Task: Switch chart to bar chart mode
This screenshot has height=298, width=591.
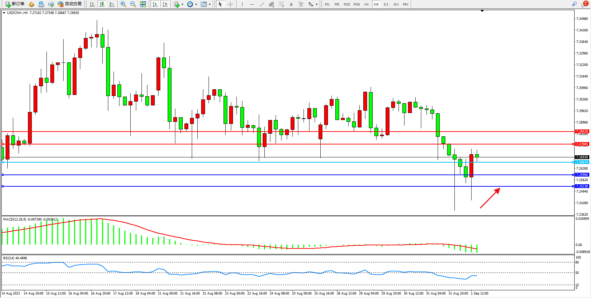Action: tap(92, 4)
